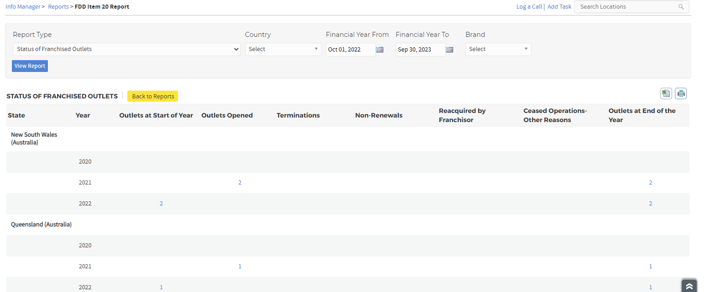This screenshot has width=704, height=292.
Task: Click the Outlets at Start of Year header
Action: tap(156, 115)
